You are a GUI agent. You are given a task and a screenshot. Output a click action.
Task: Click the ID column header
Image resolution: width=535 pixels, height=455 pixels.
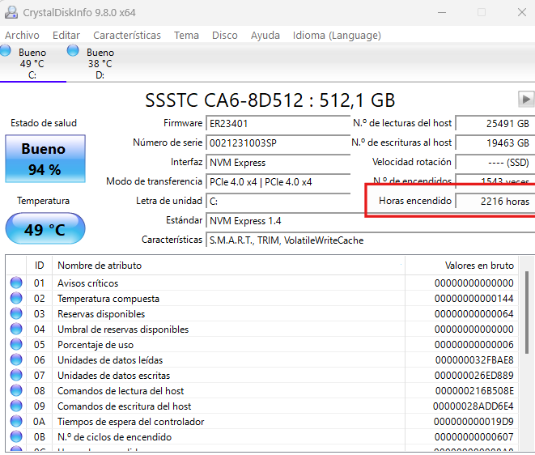coord(39,266)
